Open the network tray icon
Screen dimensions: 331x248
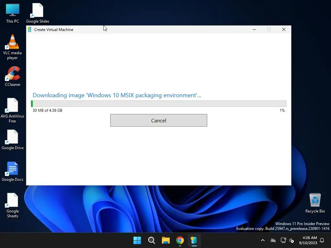coord(283,240)
